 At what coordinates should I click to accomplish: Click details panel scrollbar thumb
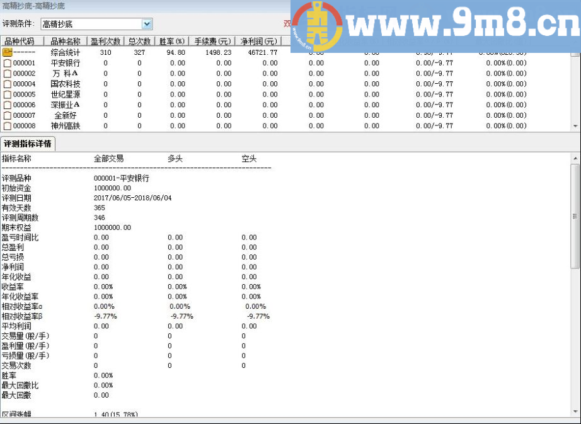(575, 216)
